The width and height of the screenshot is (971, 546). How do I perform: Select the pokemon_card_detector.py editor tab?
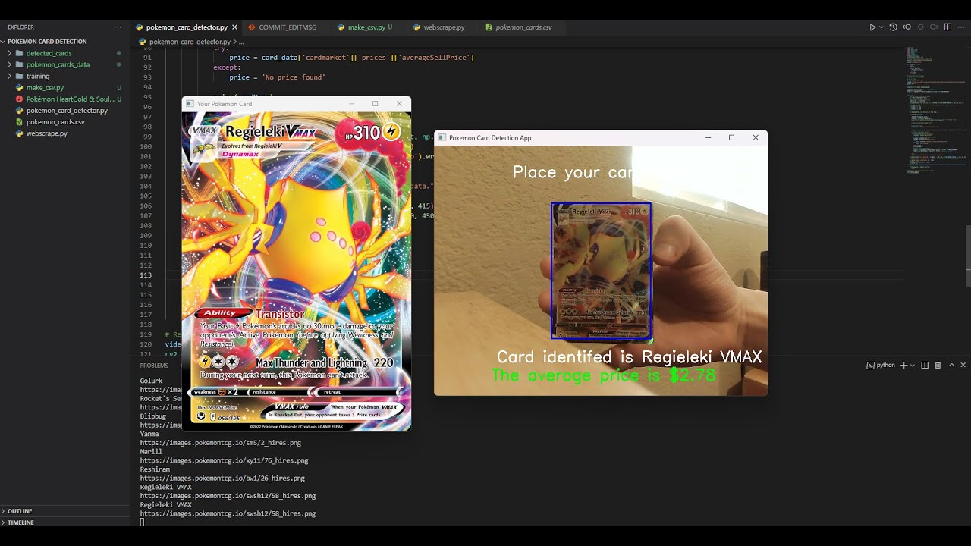click(x=185, y=27)
